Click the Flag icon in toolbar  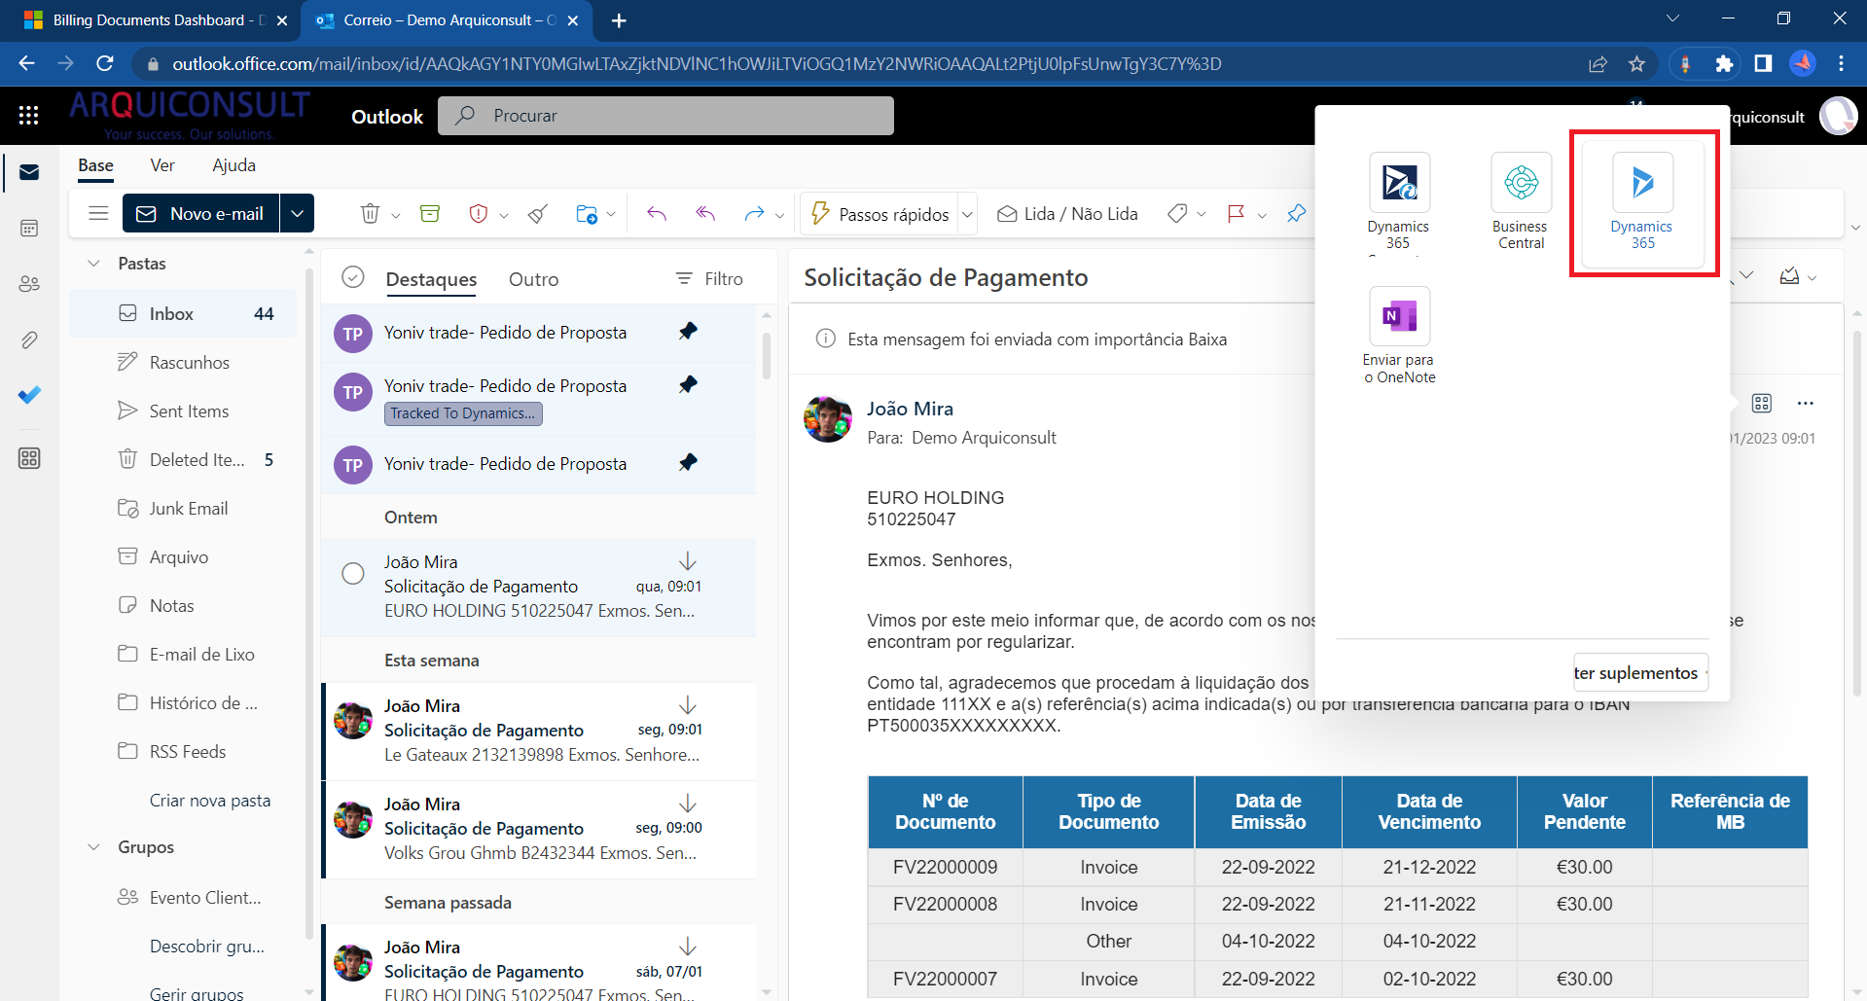click(1237, 213)
